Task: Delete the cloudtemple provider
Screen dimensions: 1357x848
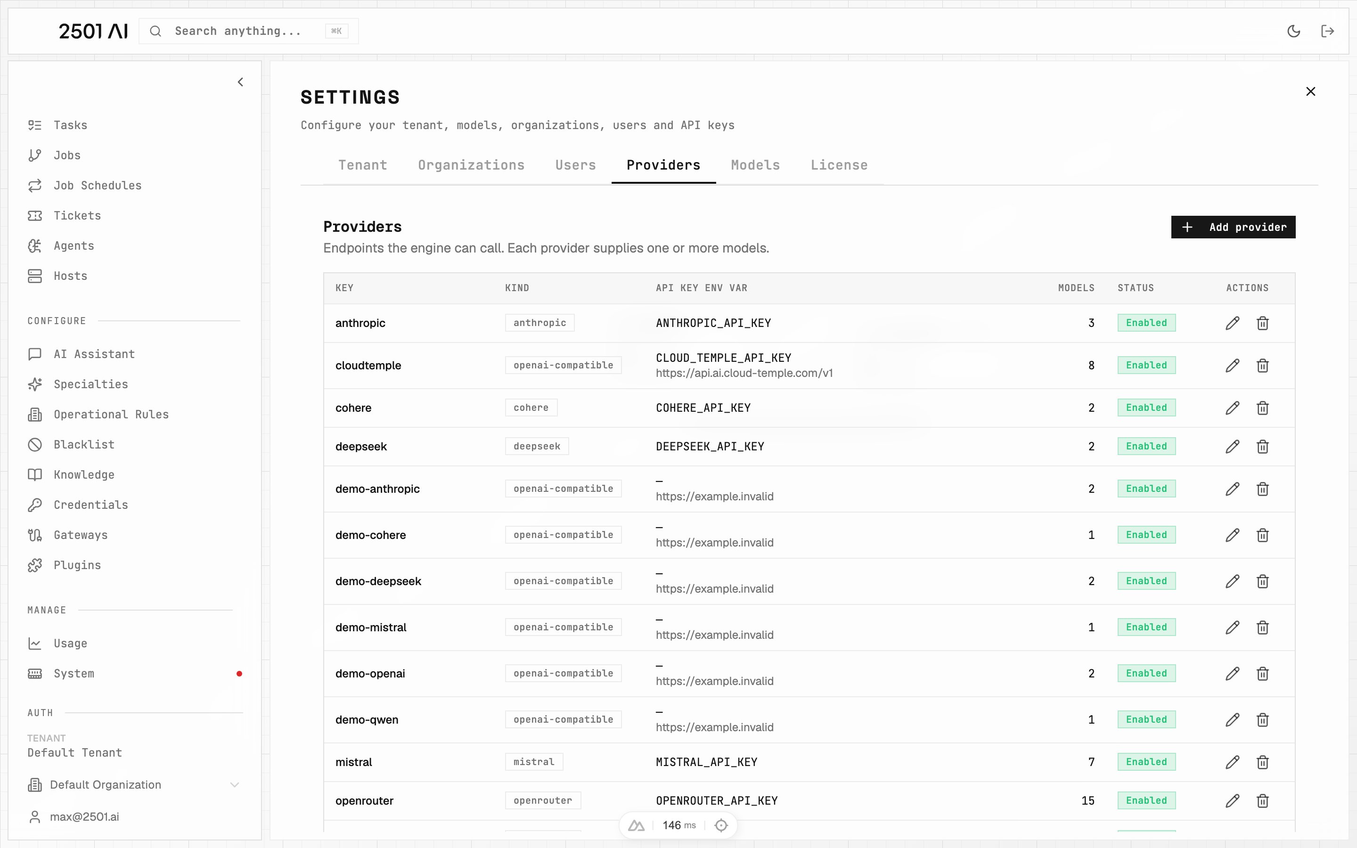Action: 1262,366
